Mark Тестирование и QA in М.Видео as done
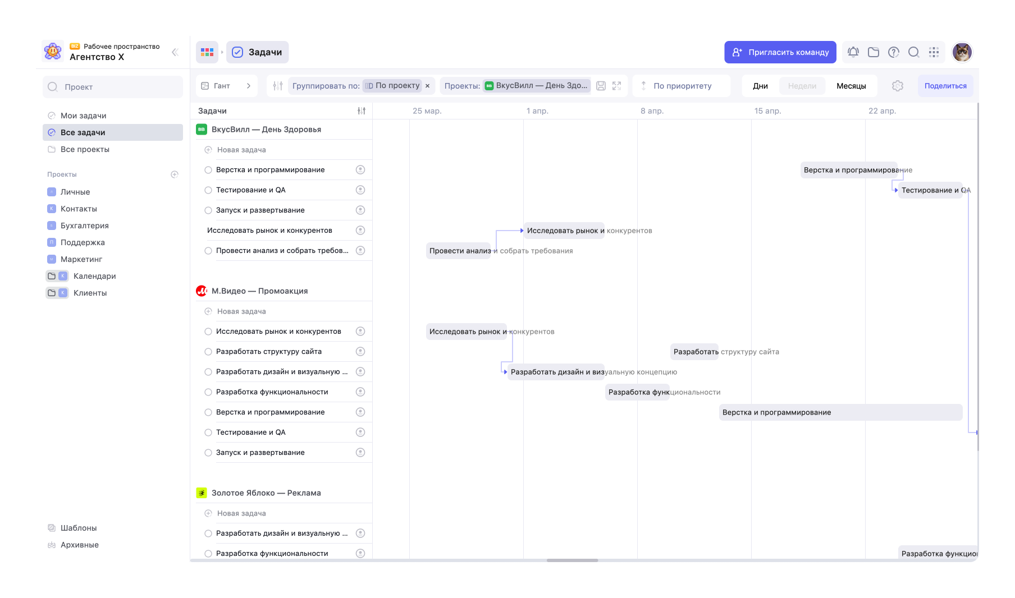The image size is (1015, 598). pos(208,433)
